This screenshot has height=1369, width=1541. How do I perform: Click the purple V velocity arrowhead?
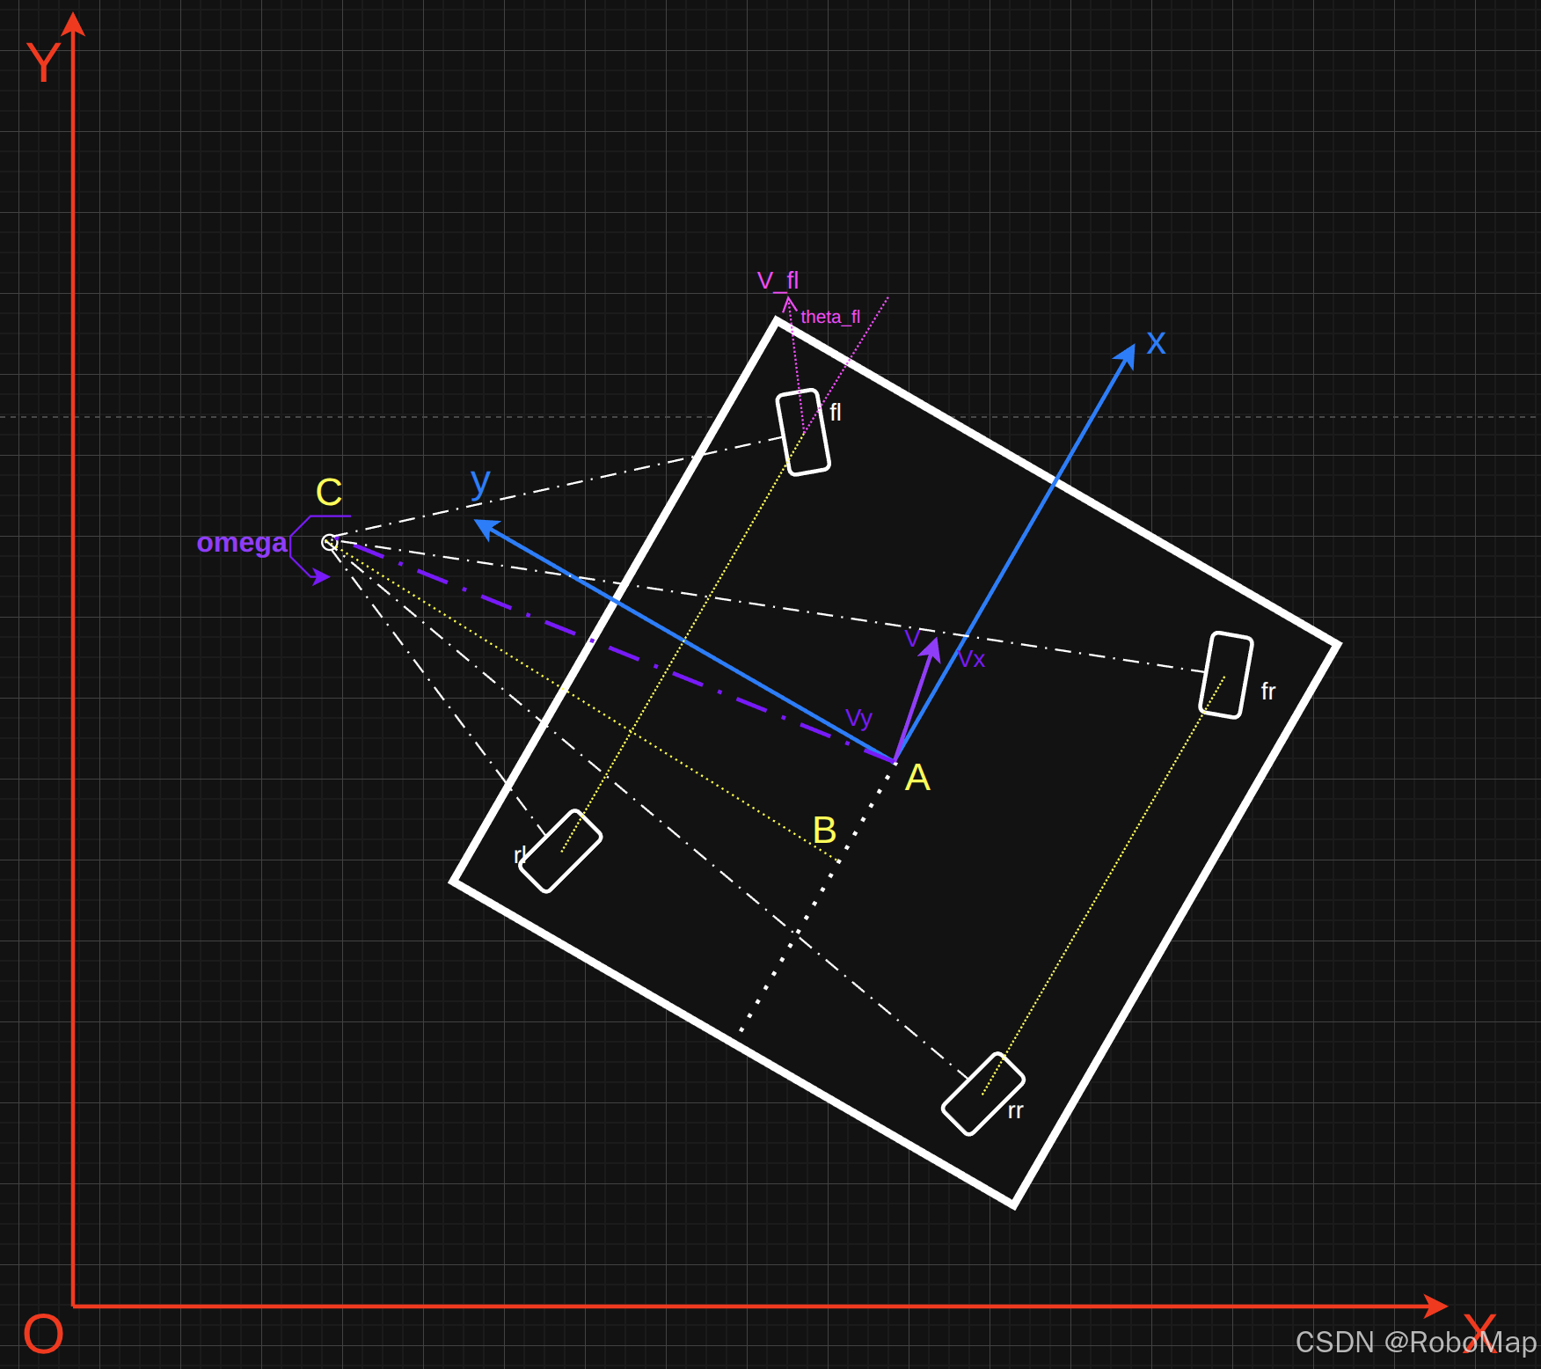coord(931,648)
